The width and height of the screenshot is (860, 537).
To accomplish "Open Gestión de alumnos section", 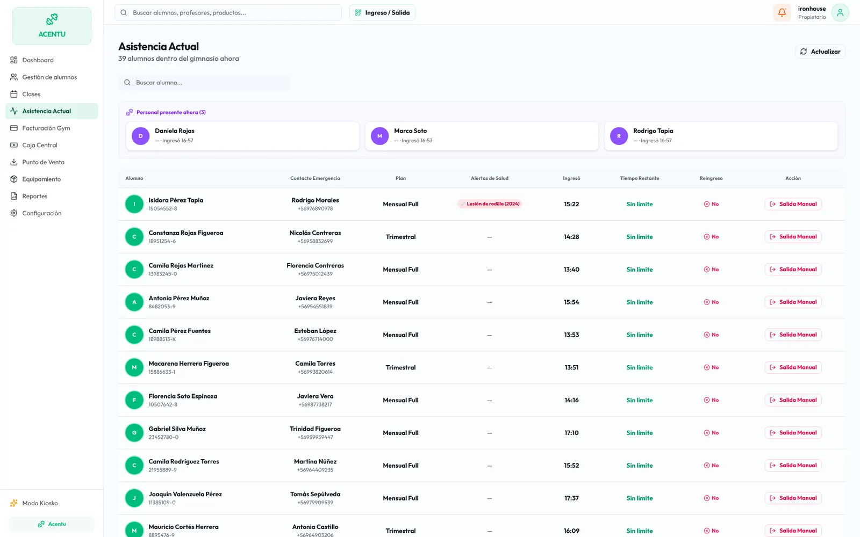I will point(52,77).
